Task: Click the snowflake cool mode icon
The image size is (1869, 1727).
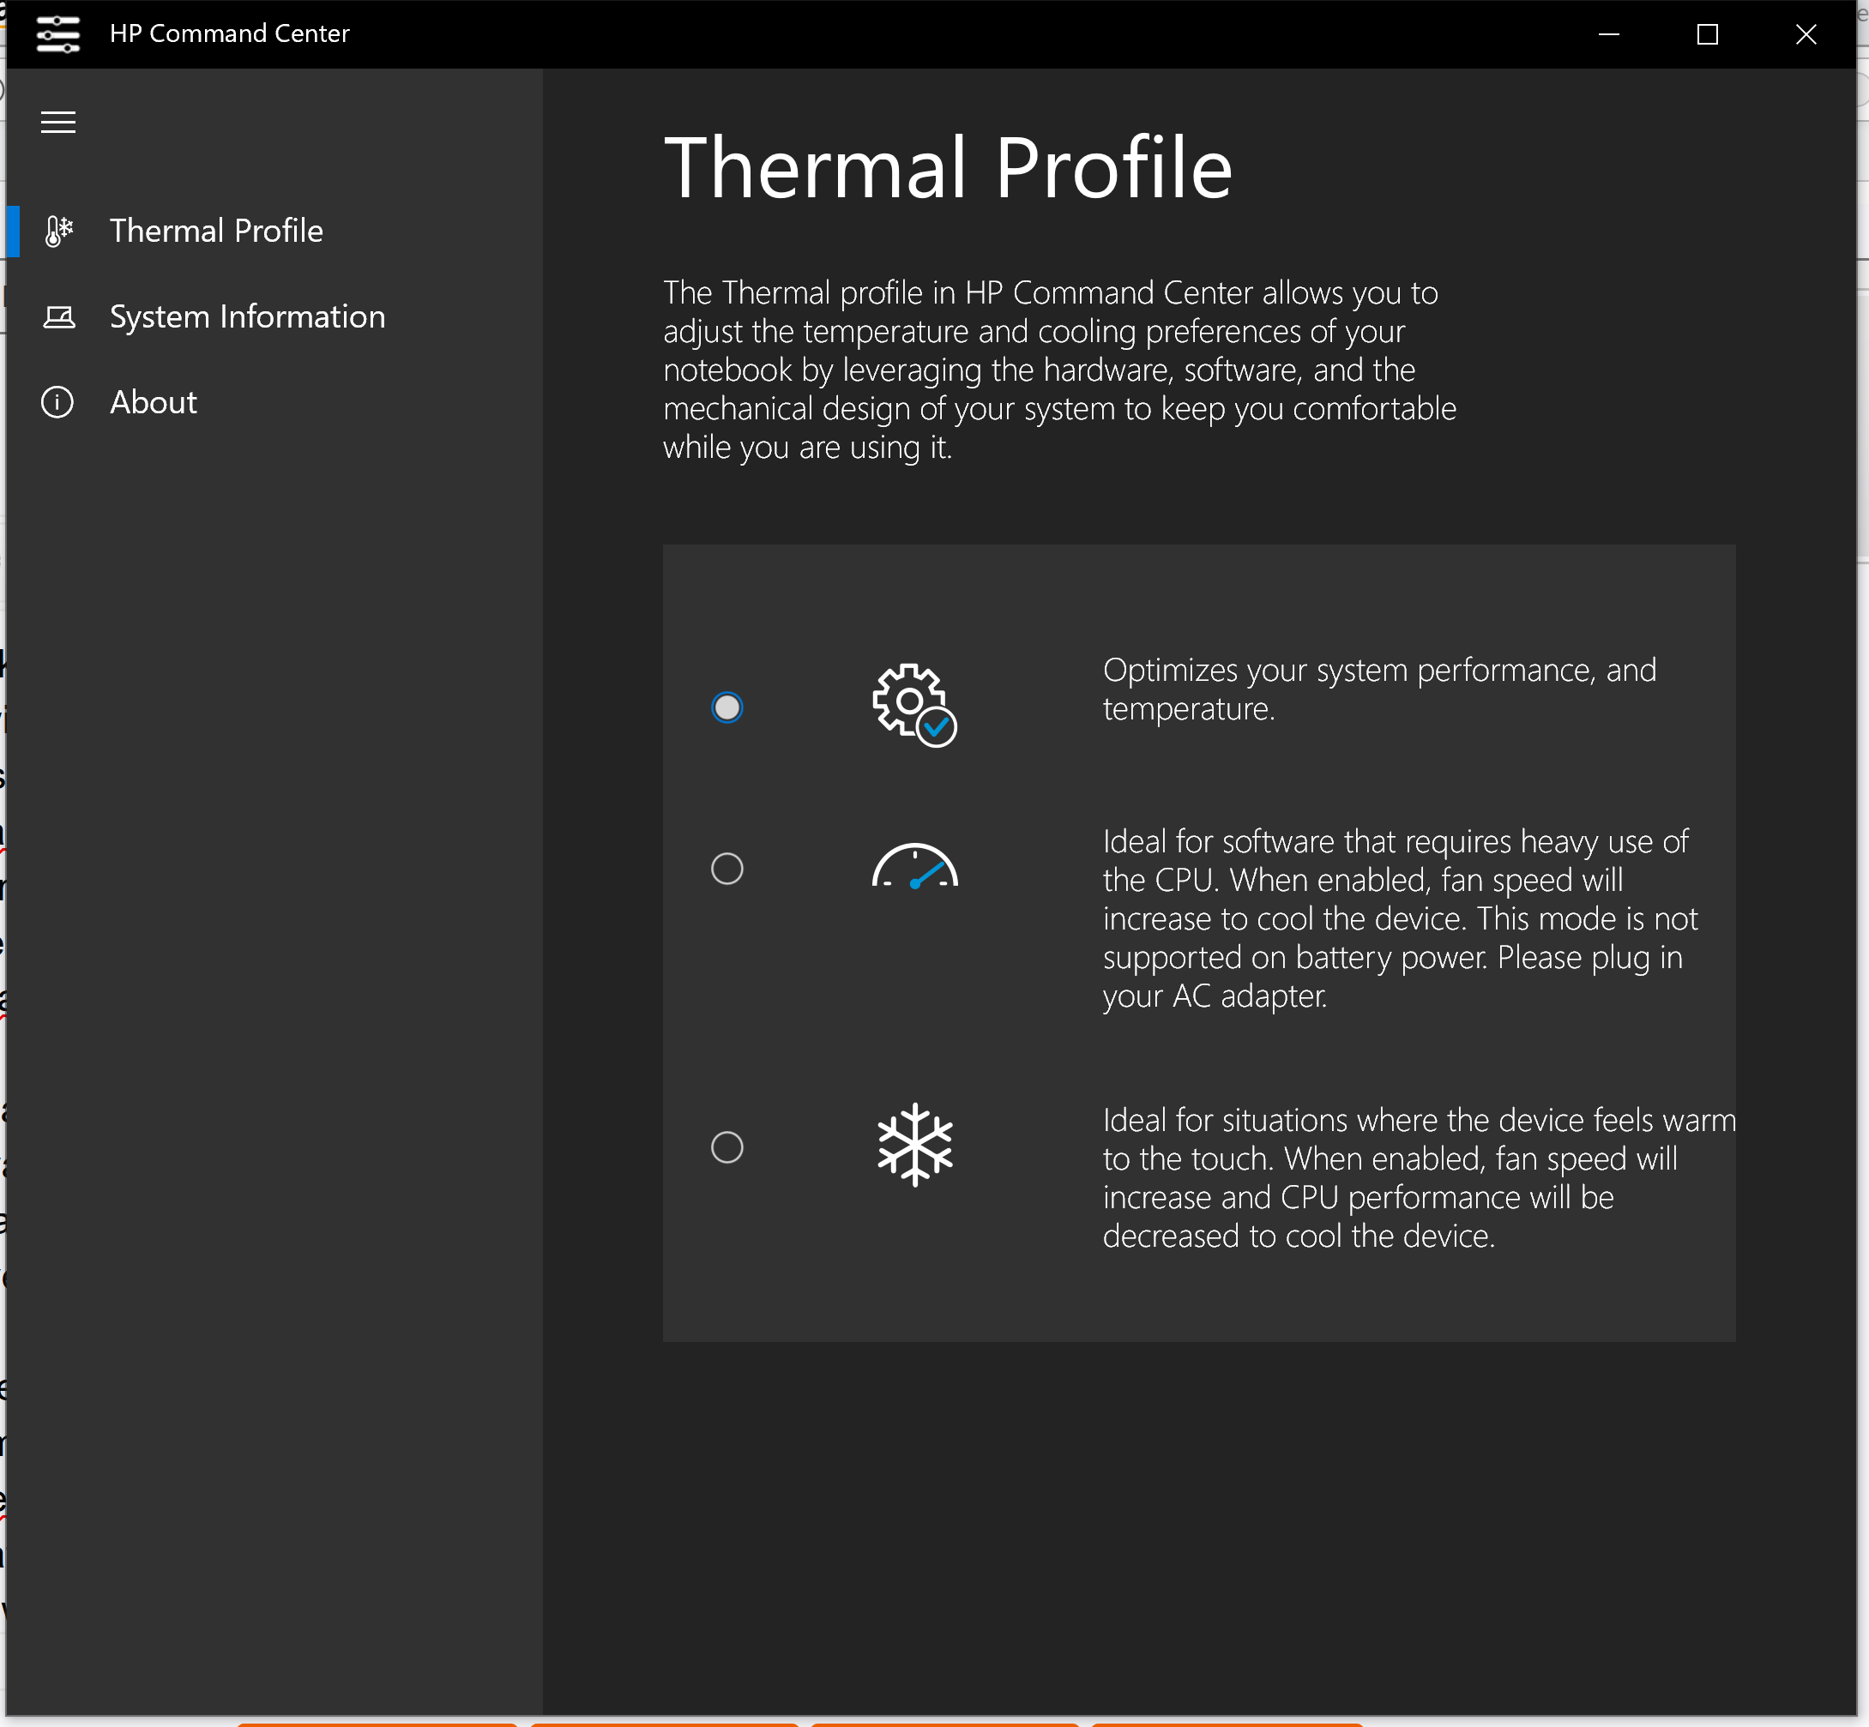Action: click(x=914, y=1146)
